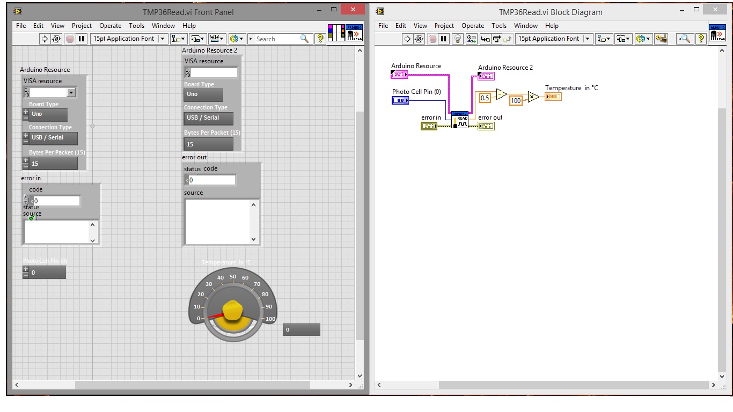Click Block Diagram search magnifier button

pos(685,39)
